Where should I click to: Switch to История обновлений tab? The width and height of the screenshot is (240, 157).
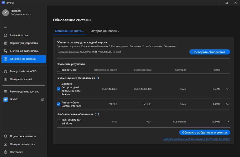[105, 31]
